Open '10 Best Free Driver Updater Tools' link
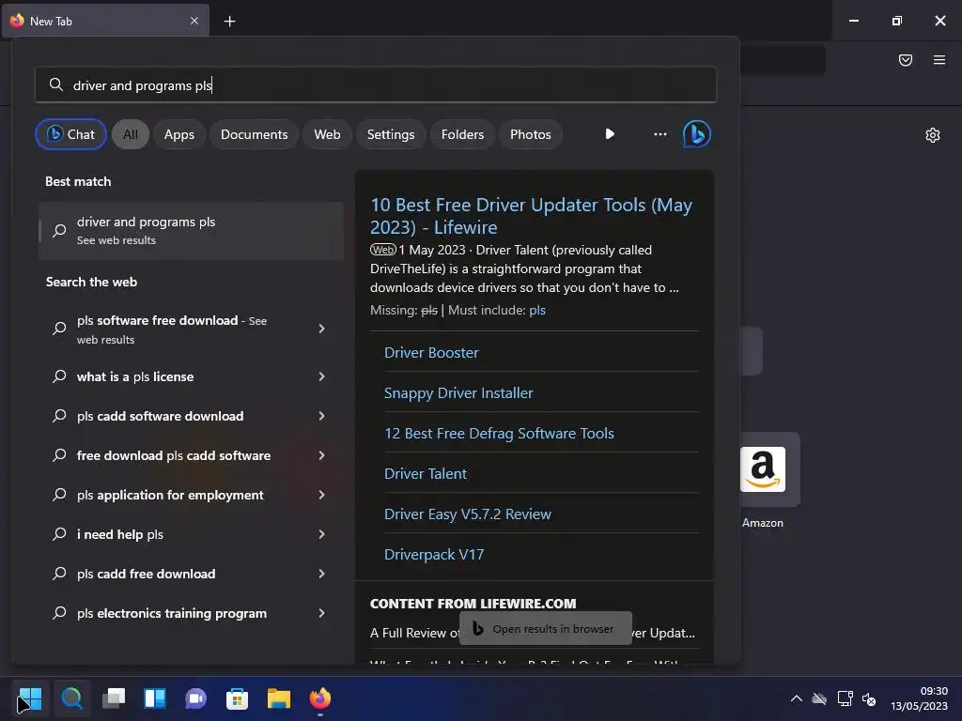Image resolution: width=962 pixels, height=721 pixels. pyautogui.click(x=531, y=216)
